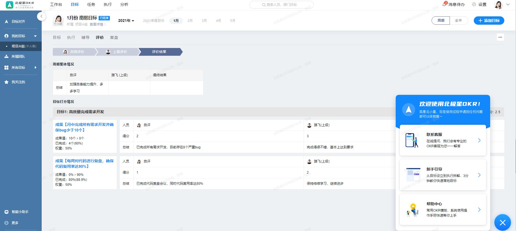
Task: Open result 每周对代码进行复盘 link
Action: coord(84,164)
